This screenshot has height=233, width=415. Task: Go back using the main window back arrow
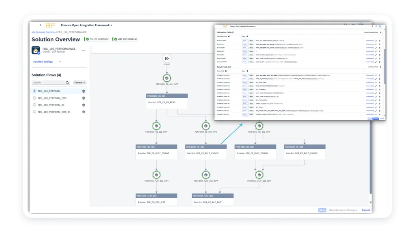40,25
